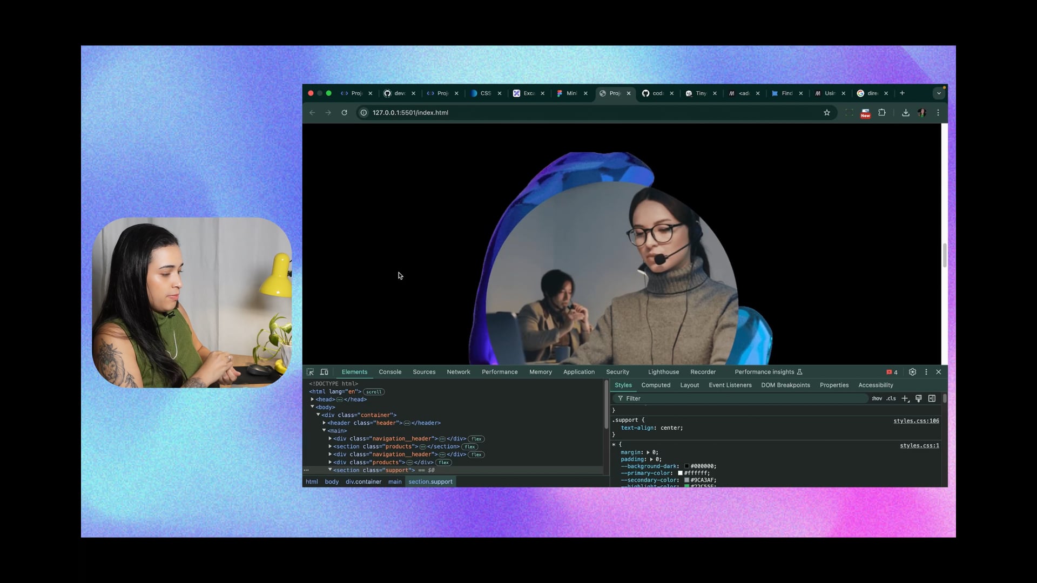Activate the inspect element picker icon

pos(310,372)
